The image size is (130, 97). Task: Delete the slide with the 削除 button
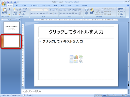[22, 14]
